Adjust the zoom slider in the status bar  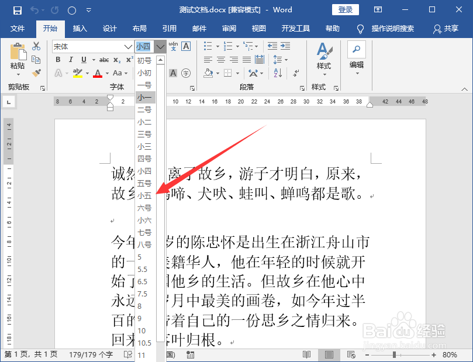coord(393,354)
